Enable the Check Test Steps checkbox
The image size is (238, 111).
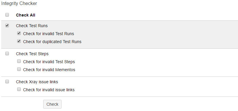tap(7, 53)
